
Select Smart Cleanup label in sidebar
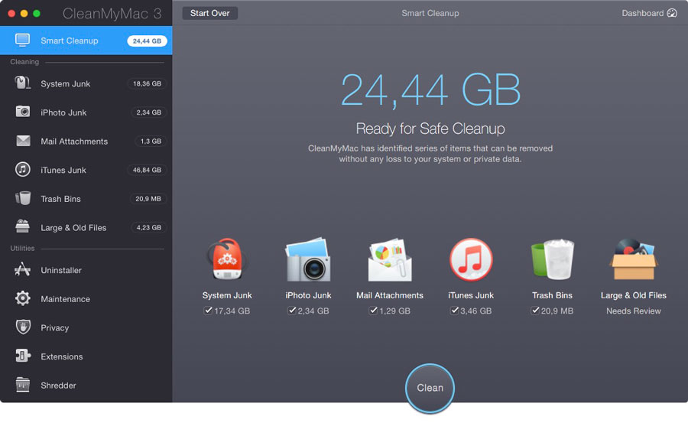(x=70, y=41)
